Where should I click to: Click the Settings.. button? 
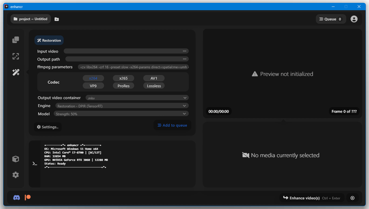pyautogui.click(x=48, y=127)
